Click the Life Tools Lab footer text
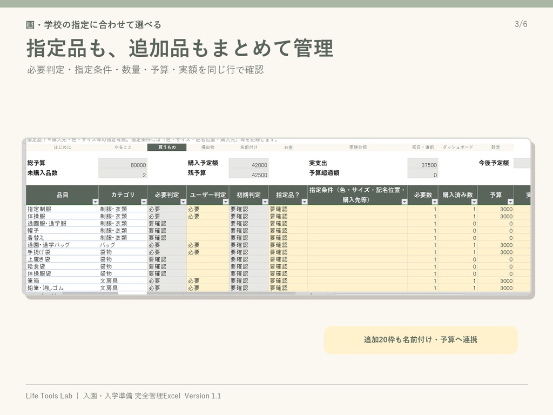 click(x=49, y=396)
